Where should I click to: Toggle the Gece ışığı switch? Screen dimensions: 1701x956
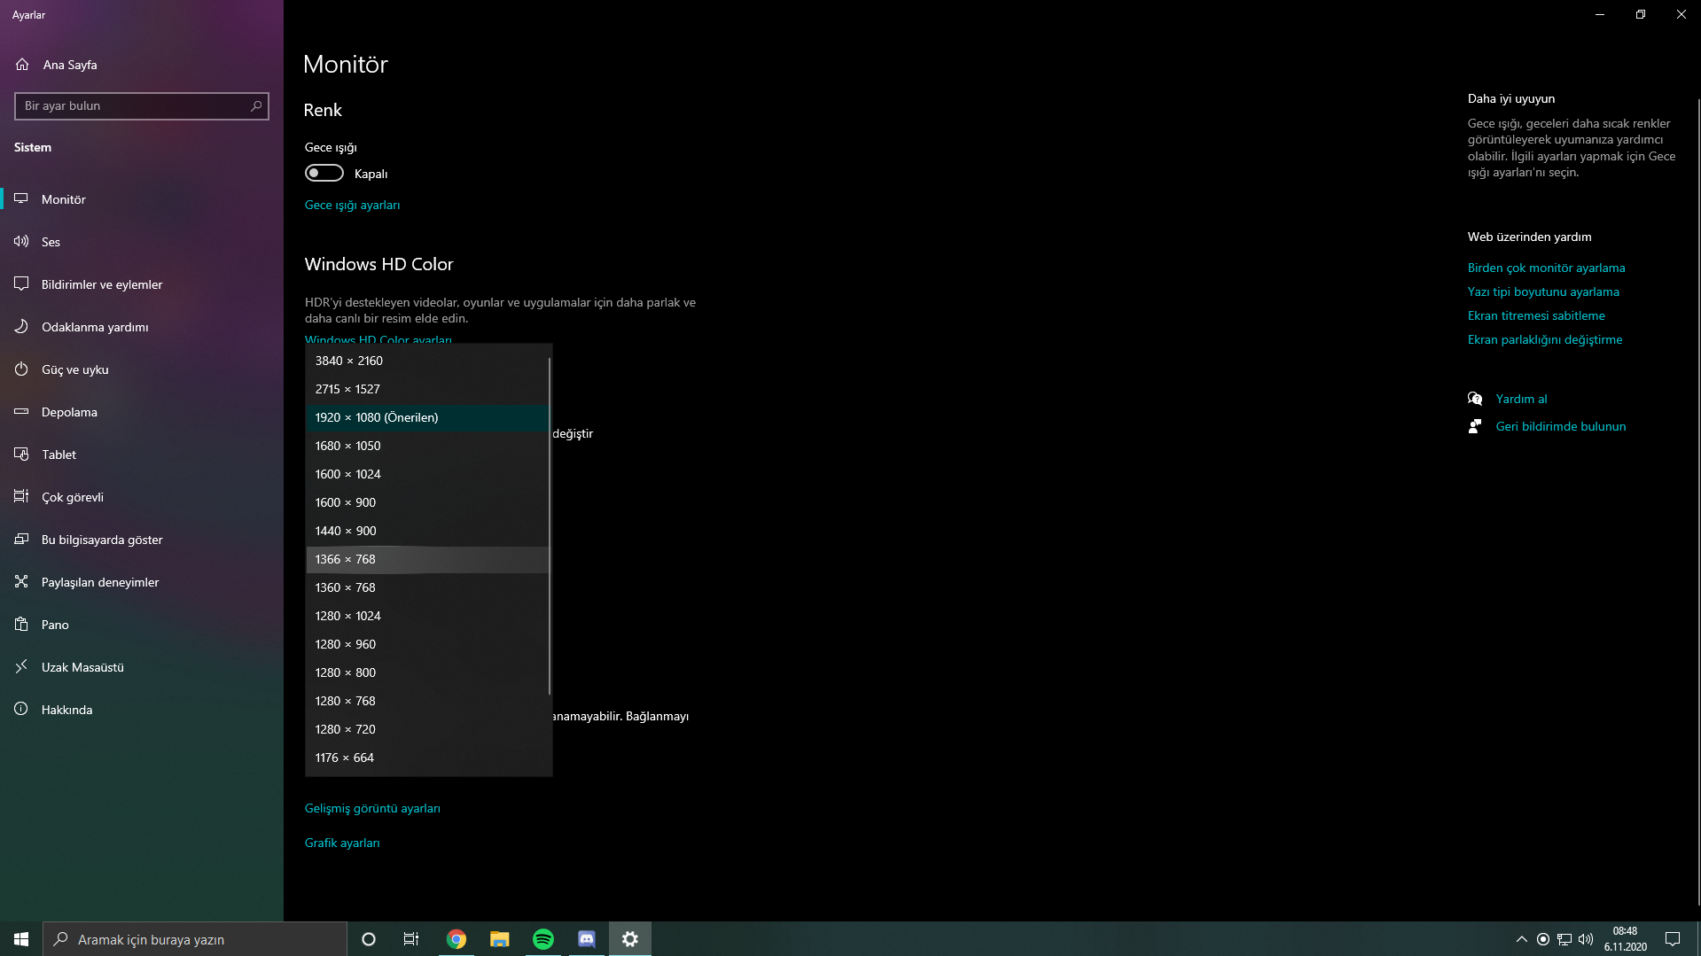point(324,173)
